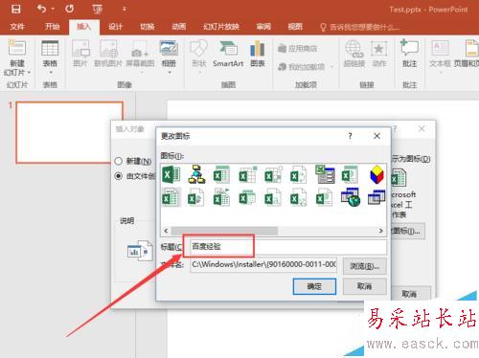Open the 应用商店 add-in store
The width and height of the screenshot is (479, 358).
(298, 49)
